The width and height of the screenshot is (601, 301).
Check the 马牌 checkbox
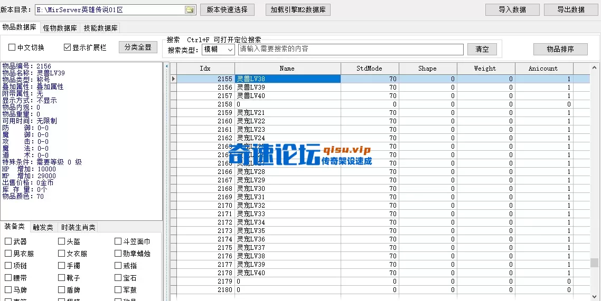(8, 290)
